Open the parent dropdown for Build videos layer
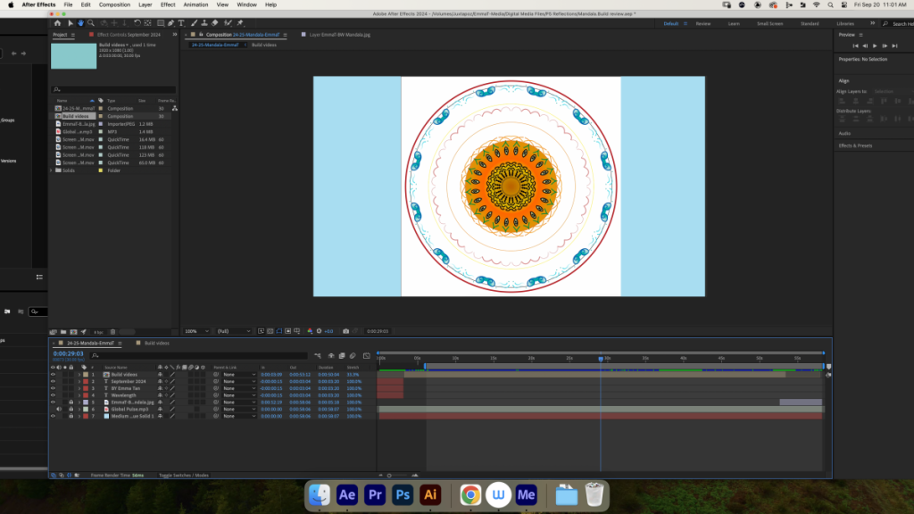Image resolution: width=914 pixels, height=514 pixels. pyautogui.click(x=239, y=374)
